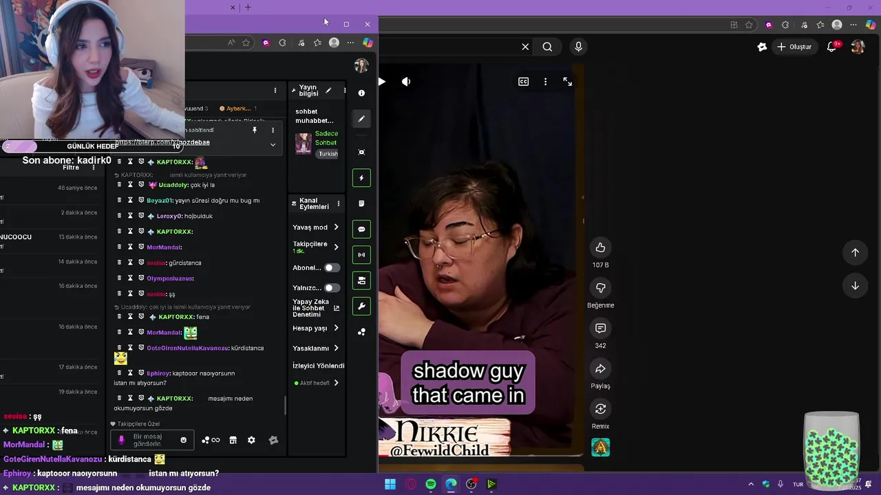Share the Short with Paylaş button
The image size is (881, 495).
[x=600, y=369]
